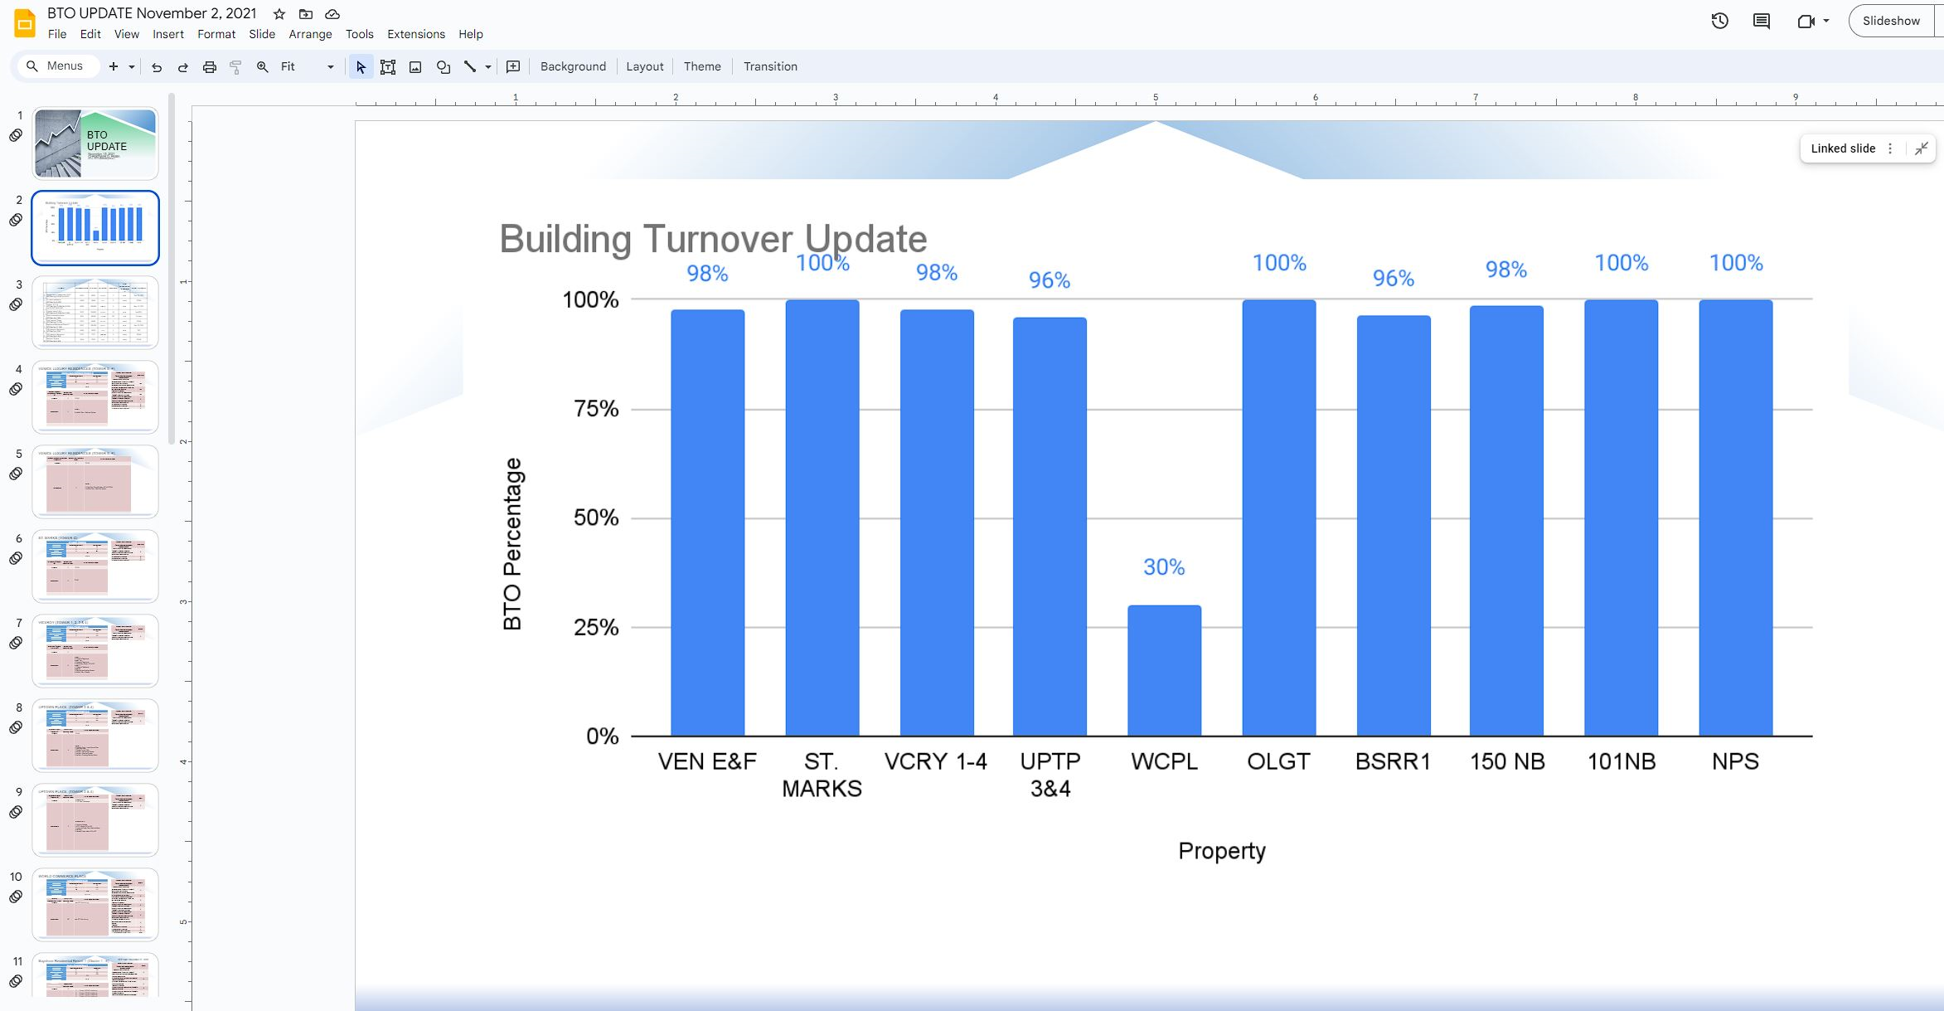Click the add comment toolbar icon

pos(513,67)
